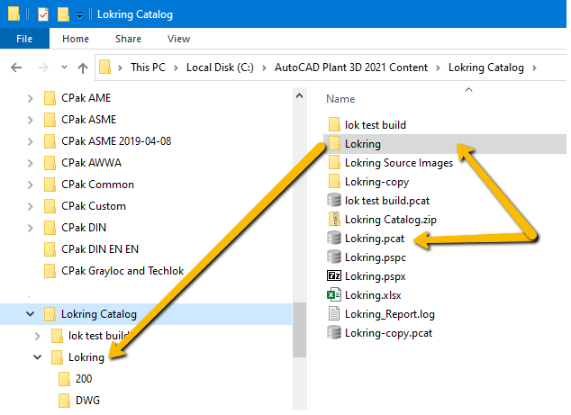
Task: Click scroll-up arrow of navigation pane scrollbar
Action: [299, 96]
